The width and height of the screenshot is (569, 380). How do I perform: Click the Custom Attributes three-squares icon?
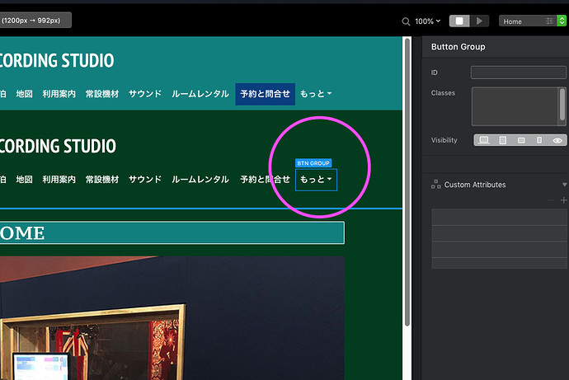[x=436, y=185]
